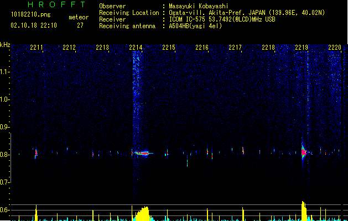
Task: Click the yellow power spike below 2211
Action: click(36, 213)
